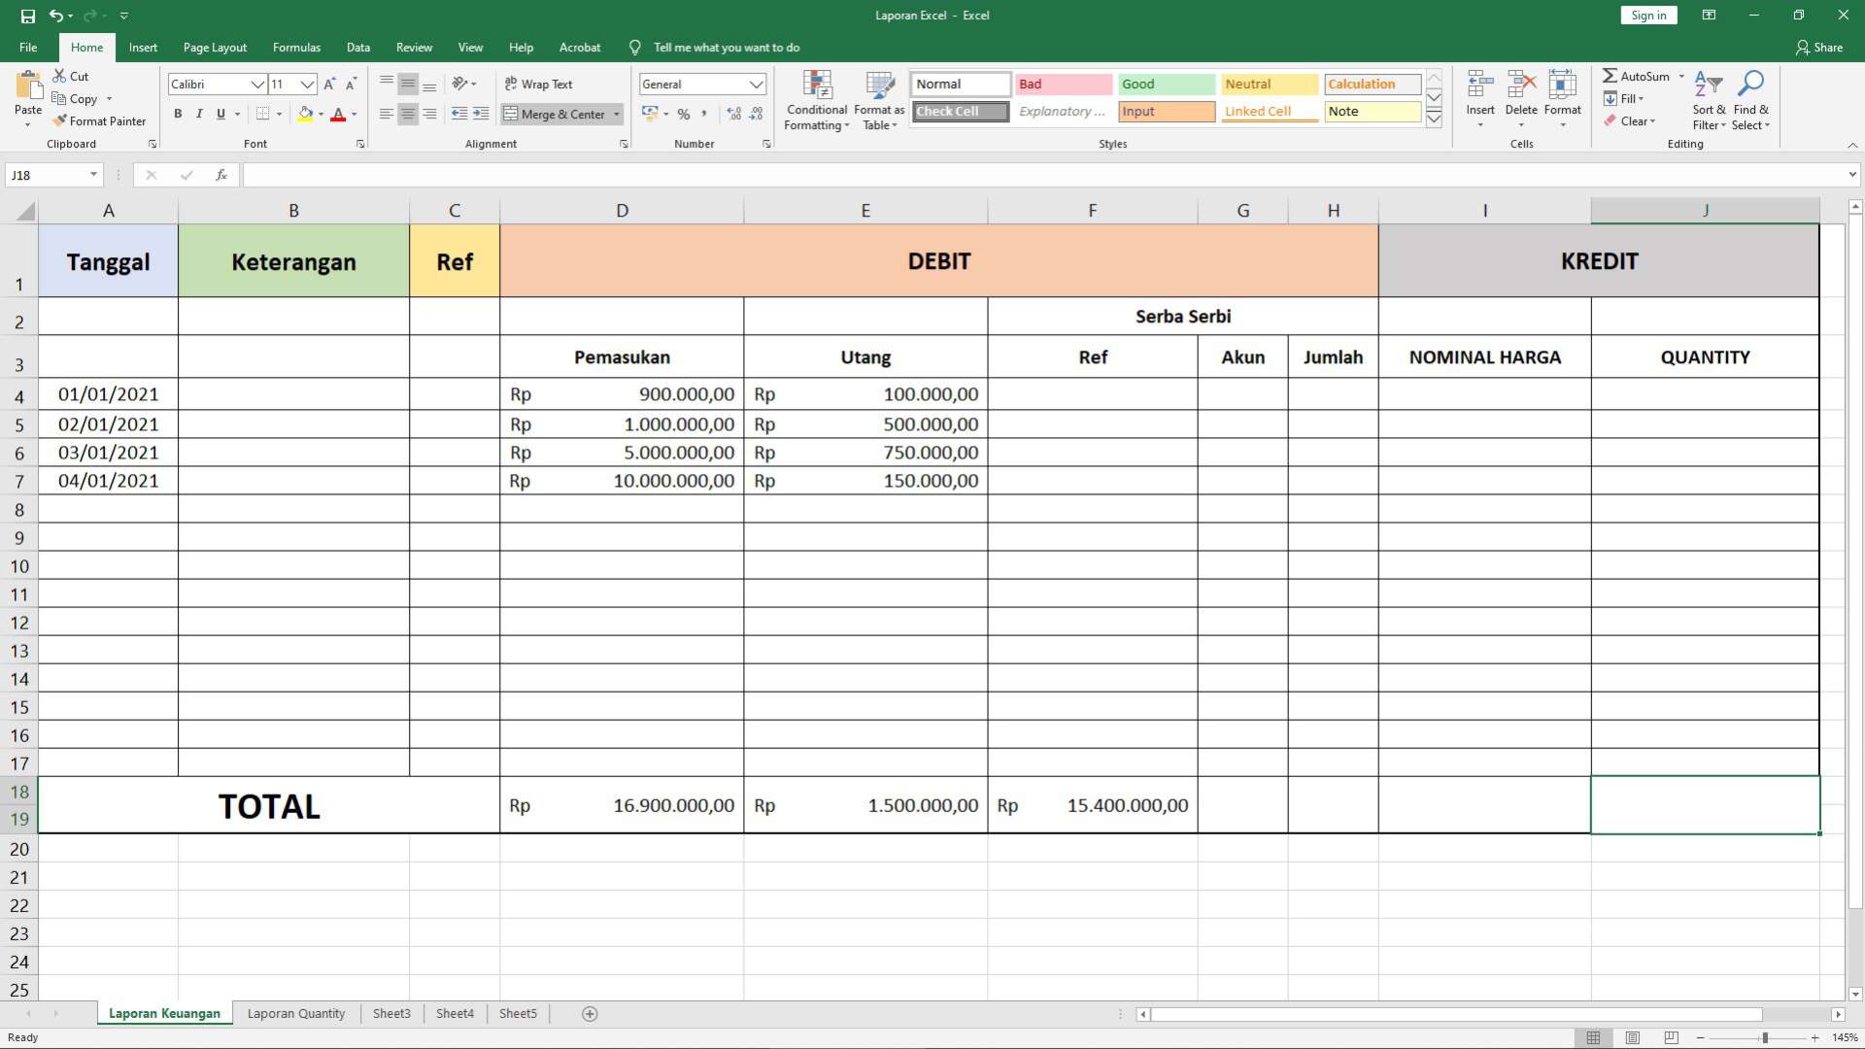Toggle Bold formatting

pos(178,115)
